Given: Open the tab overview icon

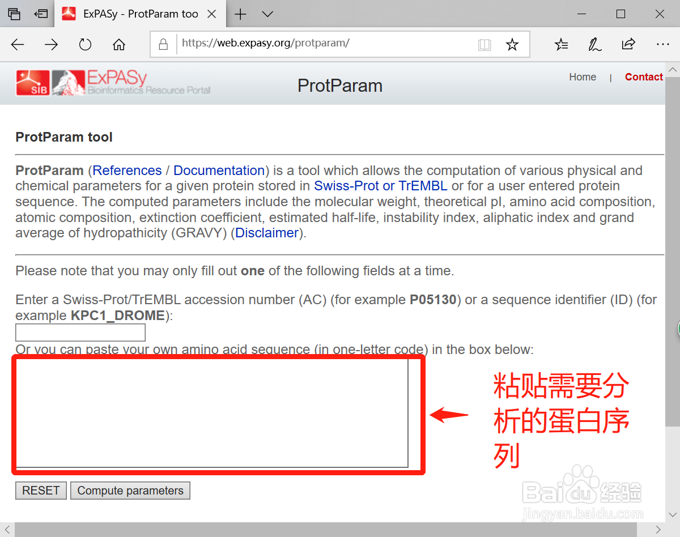Looking at the screenshot, I should (14, 14).
